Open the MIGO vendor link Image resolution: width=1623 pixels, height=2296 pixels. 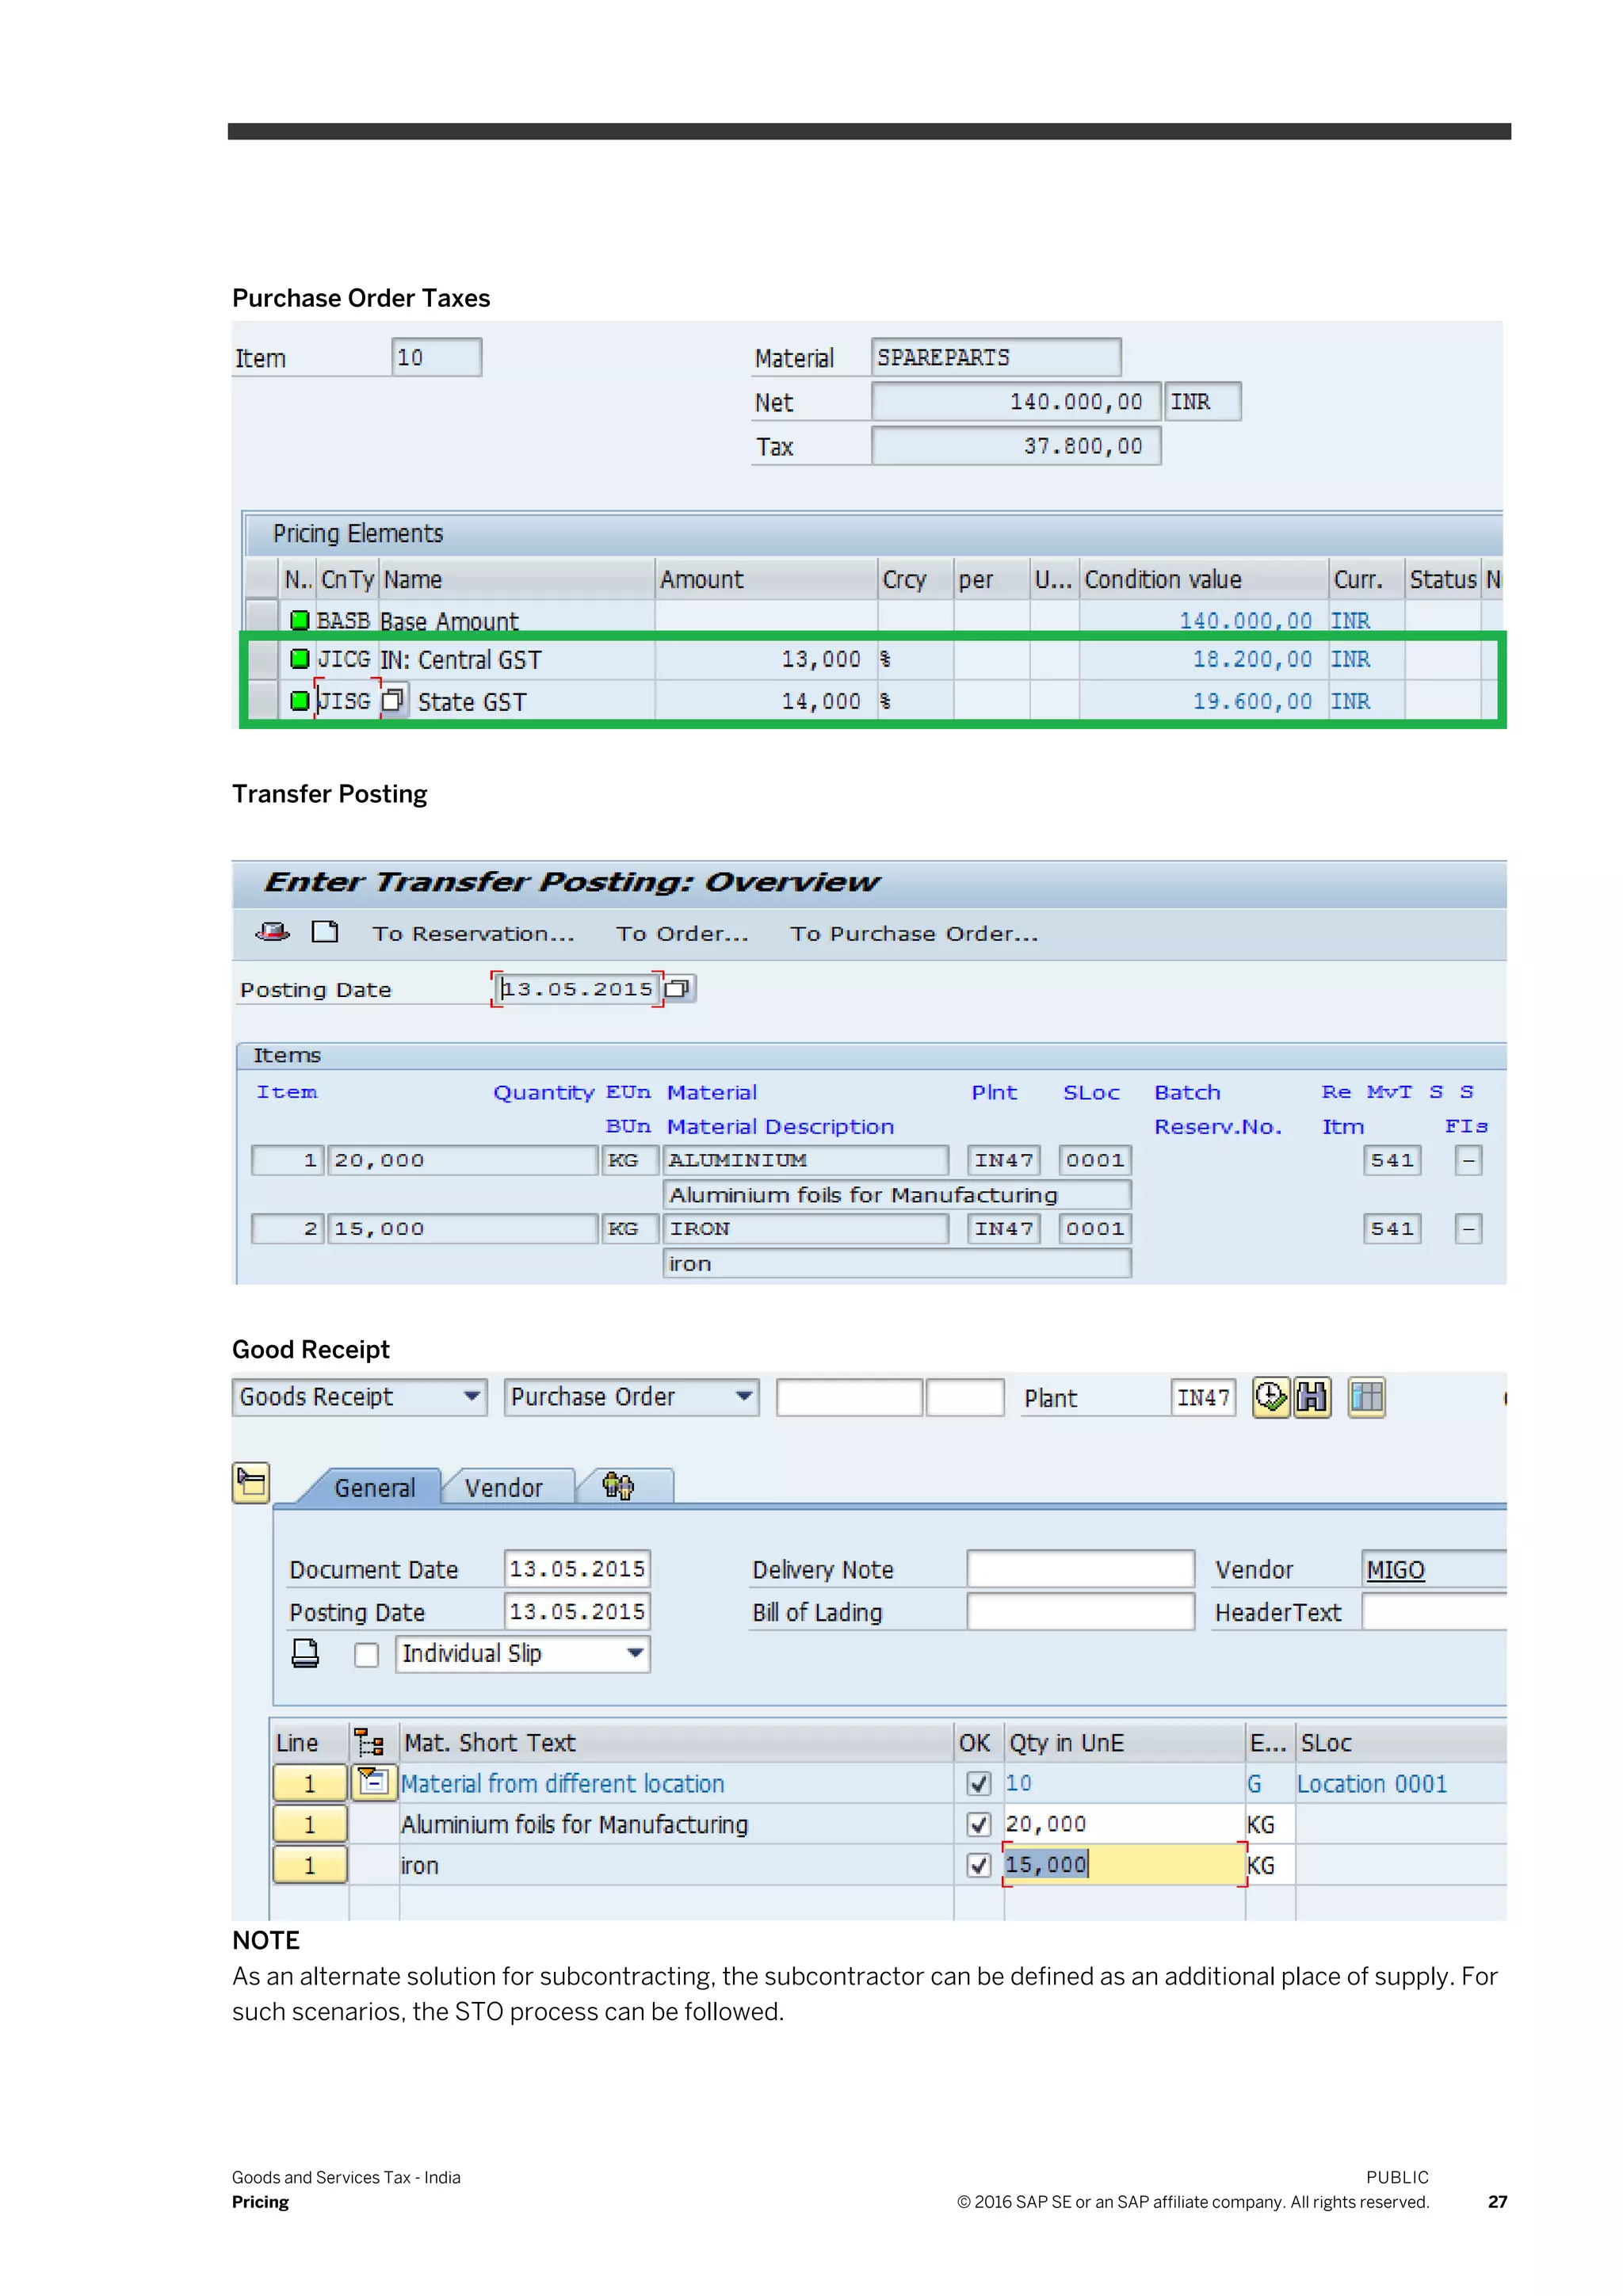[x=1395, y=1569]
